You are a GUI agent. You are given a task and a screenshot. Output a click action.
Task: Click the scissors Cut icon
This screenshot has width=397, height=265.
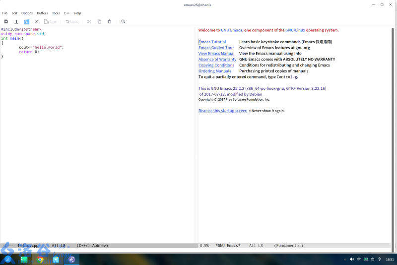(x=89, y=22)
